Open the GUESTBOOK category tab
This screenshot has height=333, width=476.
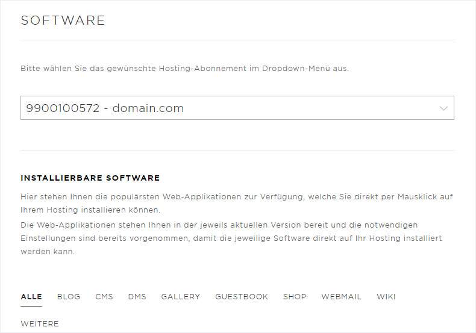point(242,296)
